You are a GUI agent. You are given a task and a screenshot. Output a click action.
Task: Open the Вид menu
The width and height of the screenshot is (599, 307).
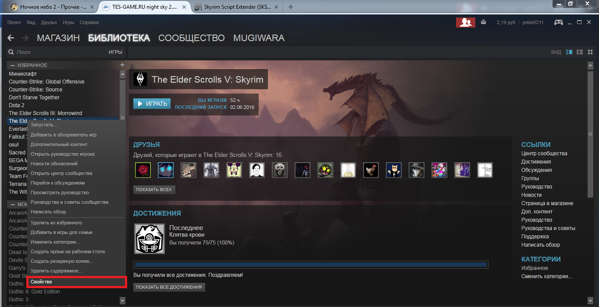[x=31, y=22]
